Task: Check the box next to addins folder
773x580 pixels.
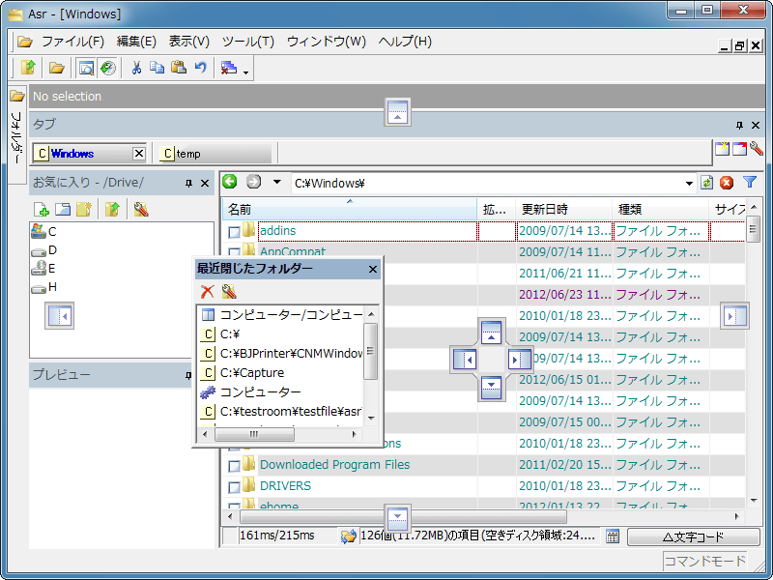Action: point(234,232)
